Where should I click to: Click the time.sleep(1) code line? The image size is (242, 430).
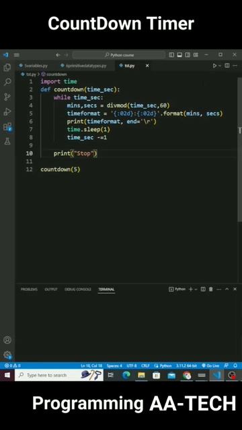tap(88, 130)
